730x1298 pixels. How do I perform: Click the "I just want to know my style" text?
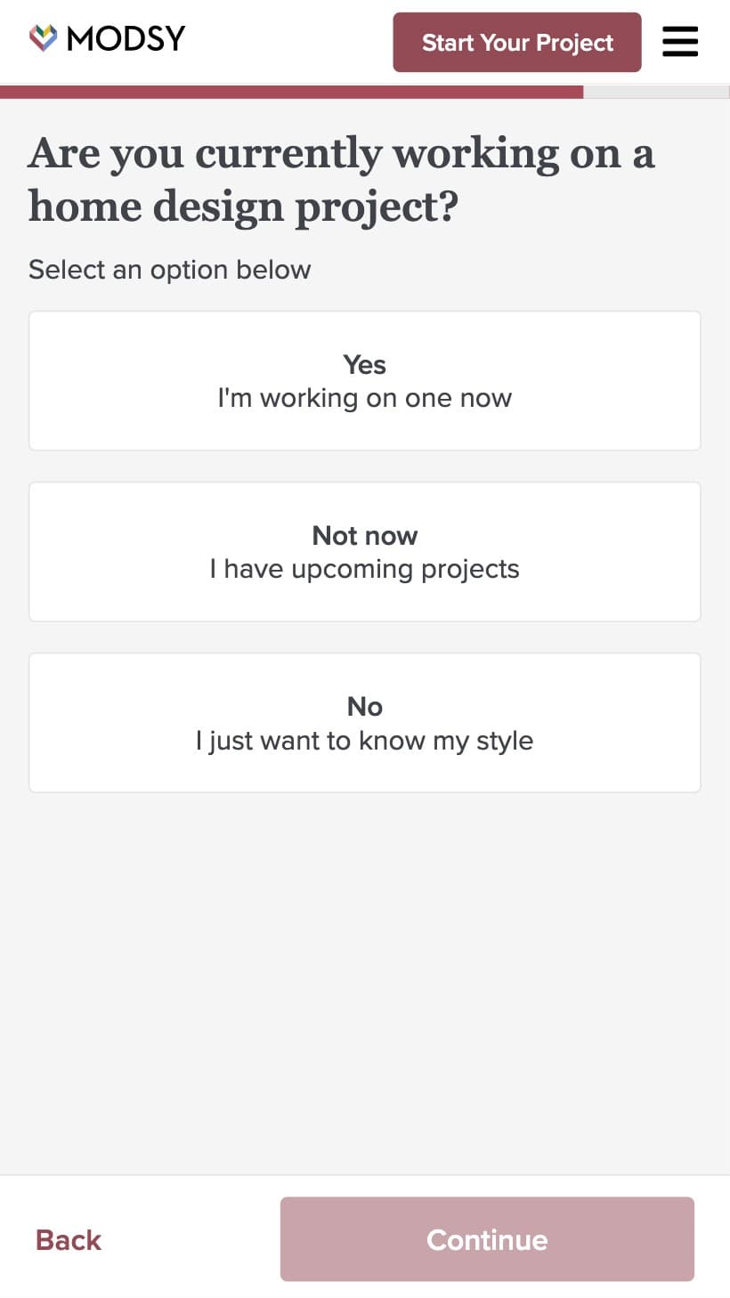[x=365, y=741]
